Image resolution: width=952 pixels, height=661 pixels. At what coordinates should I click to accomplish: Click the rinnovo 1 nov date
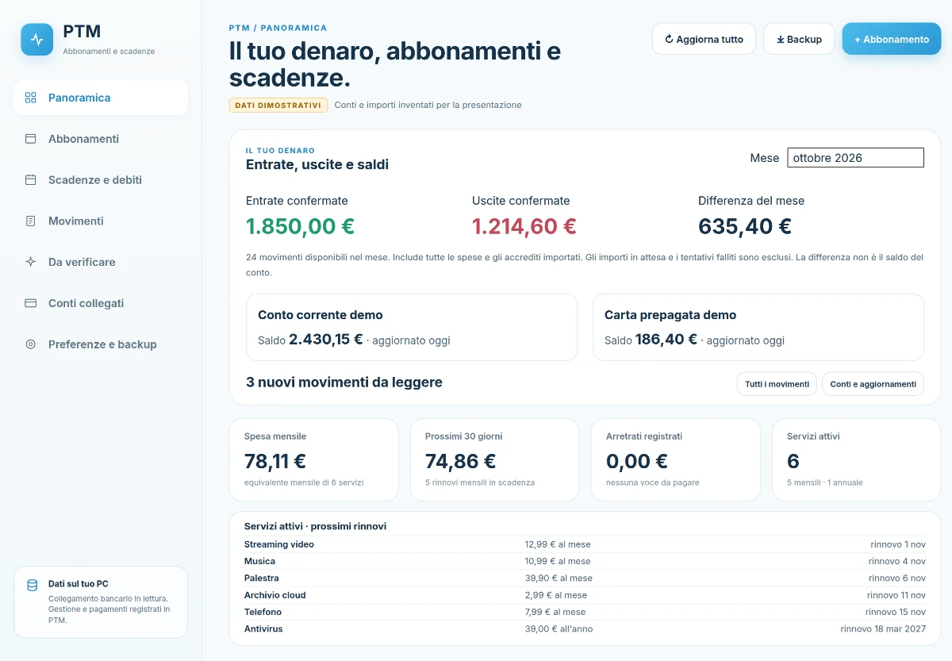(898, 544)
